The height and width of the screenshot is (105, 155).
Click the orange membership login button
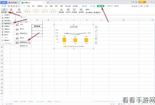coord(142,2)
